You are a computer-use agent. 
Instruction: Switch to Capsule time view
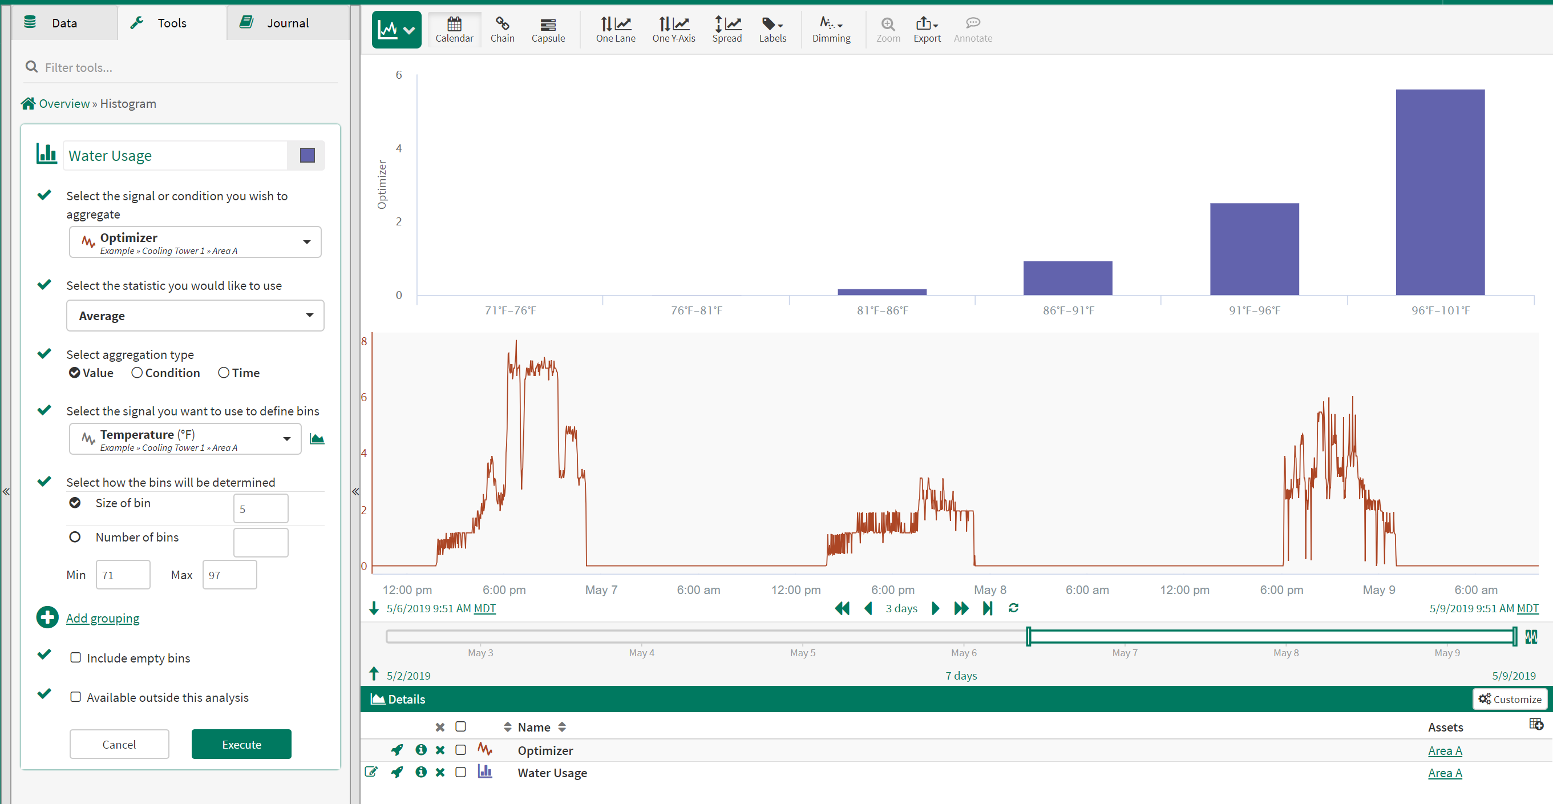point(547,29)
